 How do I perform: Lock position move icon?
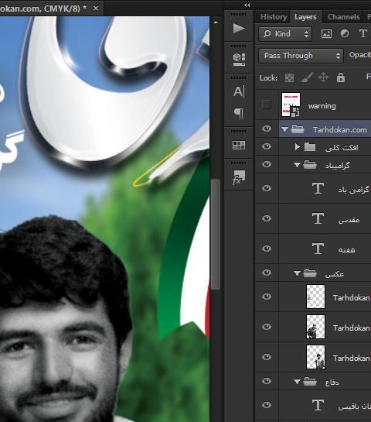pos(323,77)
